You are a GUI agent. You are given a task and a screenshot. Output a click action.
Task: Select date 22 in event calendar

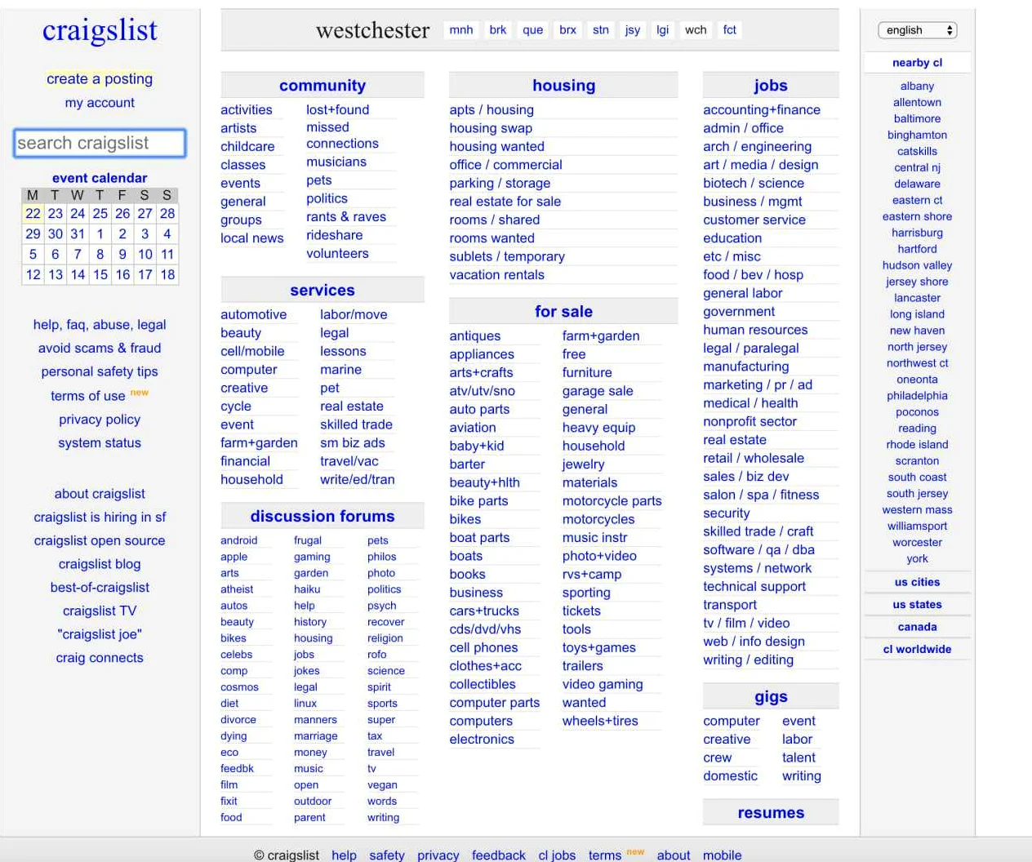[33, 213]
